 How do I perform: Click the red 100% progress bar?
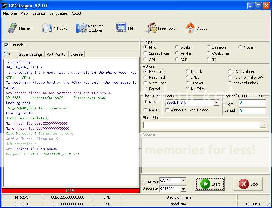[70, 191]
